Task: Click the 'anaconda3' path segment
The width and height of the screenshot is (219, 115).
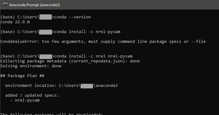Action: [x=107, y=86]
